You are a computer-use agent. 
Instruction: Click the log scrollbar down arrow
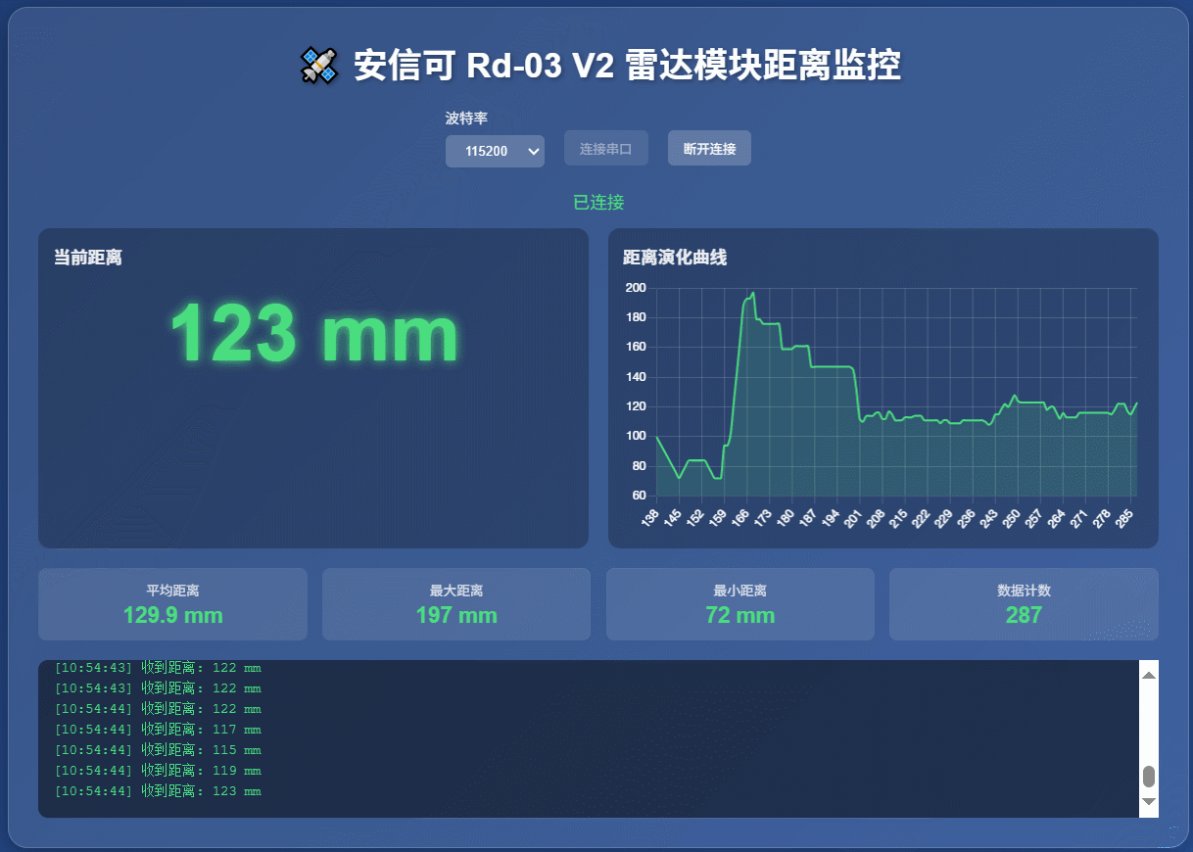click(1149, 802)
